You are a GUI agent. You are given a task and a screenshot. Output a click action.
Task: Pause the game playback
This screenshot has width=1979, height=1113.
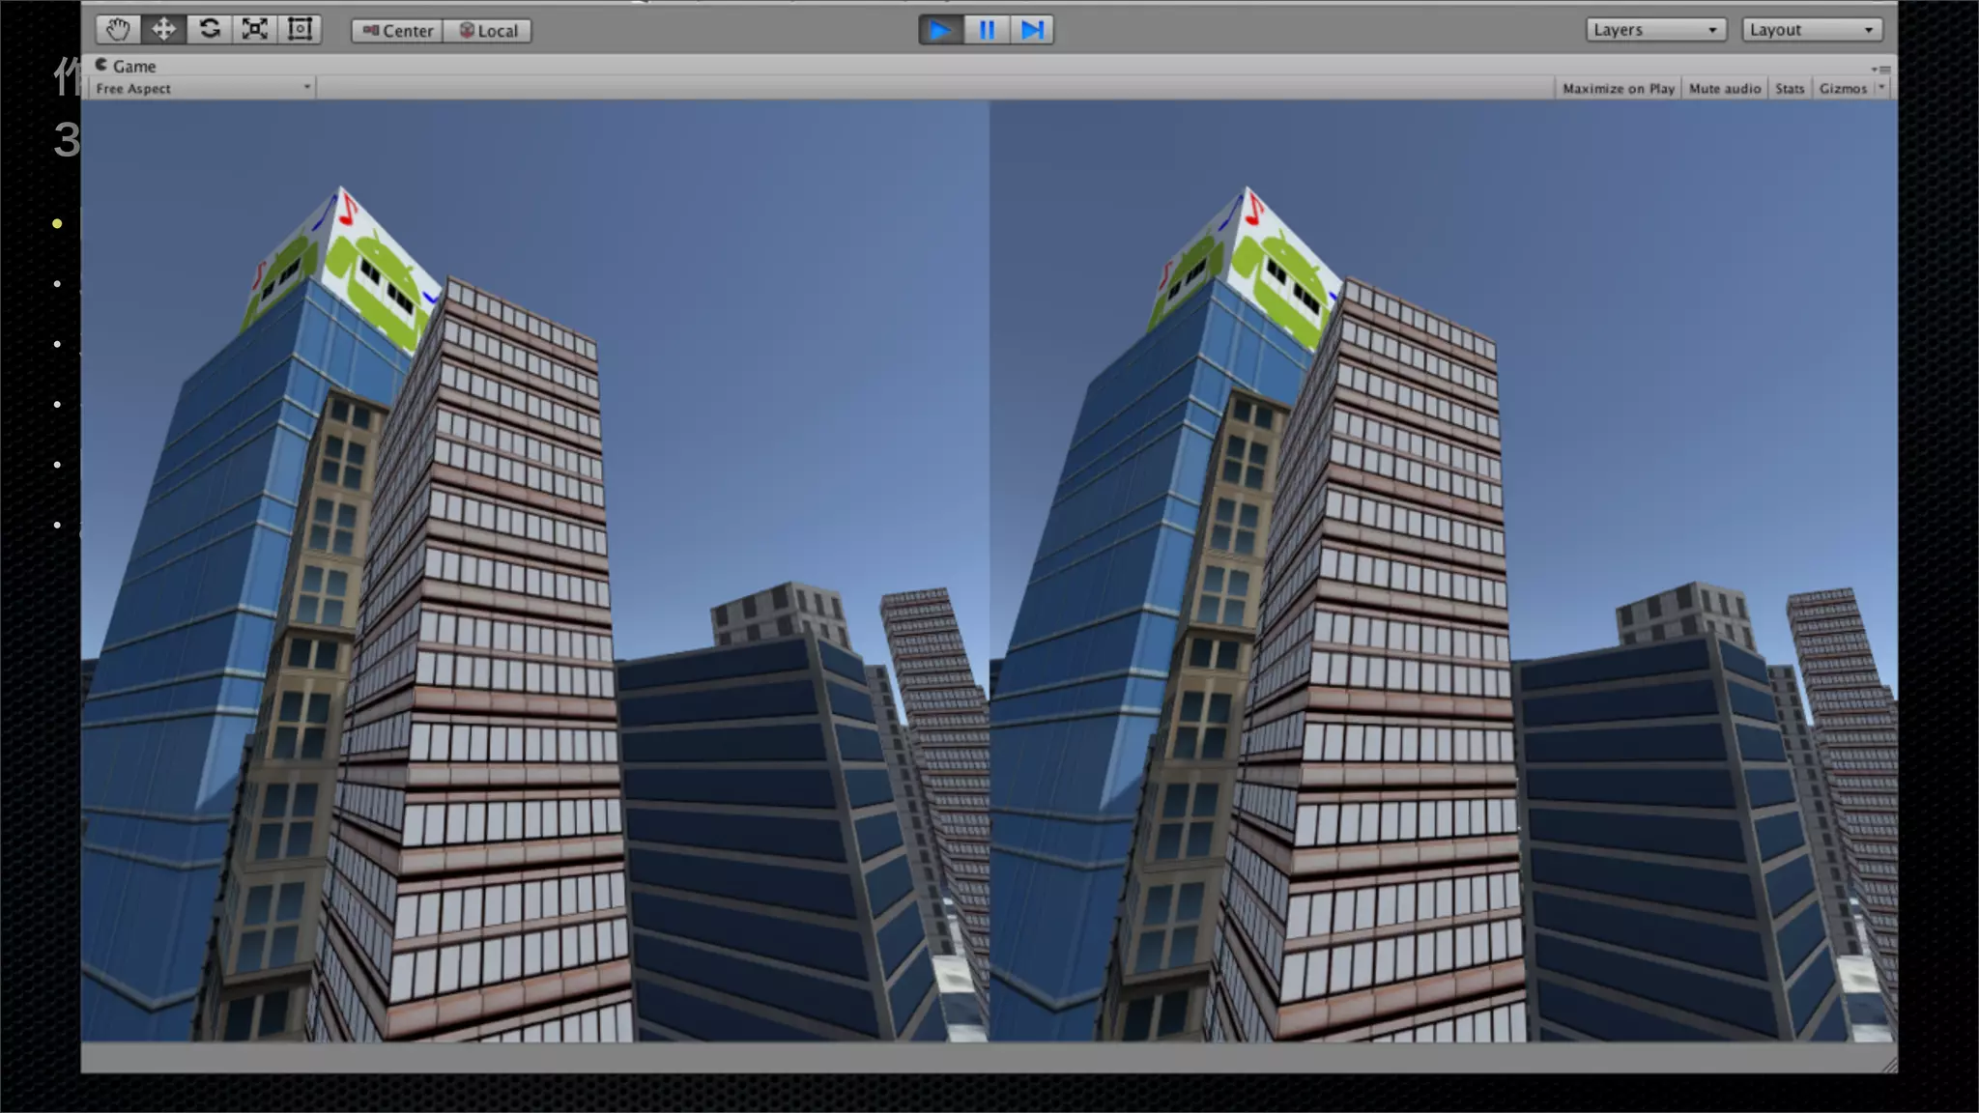(x=986, y=30)
